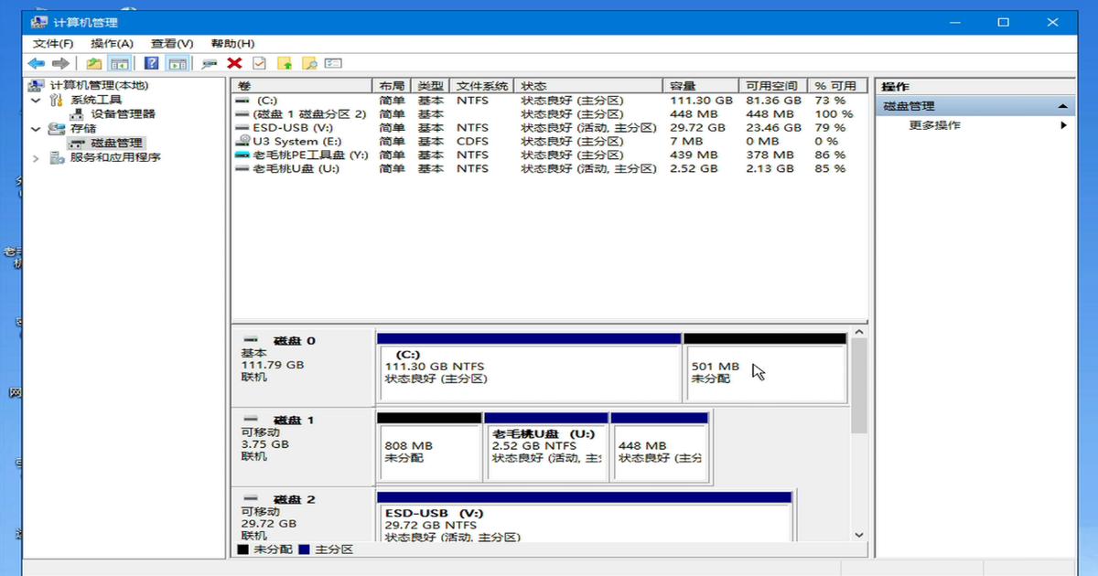Click the back navigation arrow in toolbar
Viewport: 1098px width, 576px height.
(x=35, y=62)
